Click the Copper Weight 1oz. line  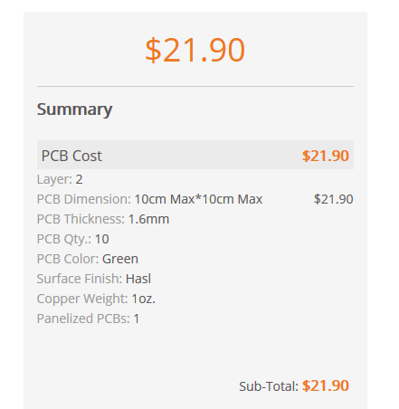coord(96,299)
